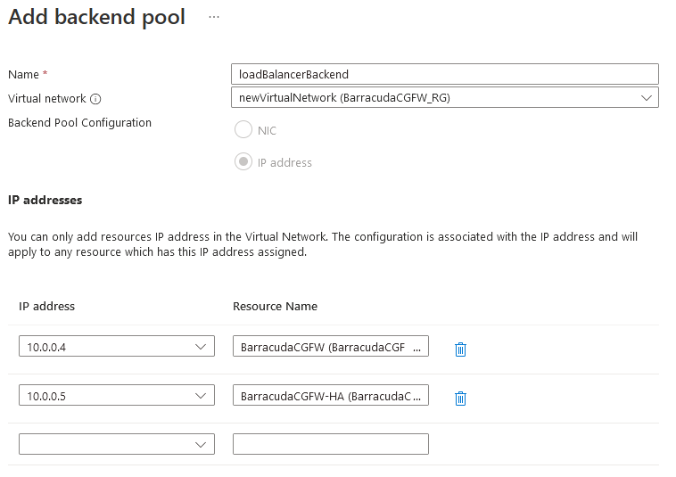676x477 pixels.
Task: Click the IP address column header
Action: (x=46, y=306)
